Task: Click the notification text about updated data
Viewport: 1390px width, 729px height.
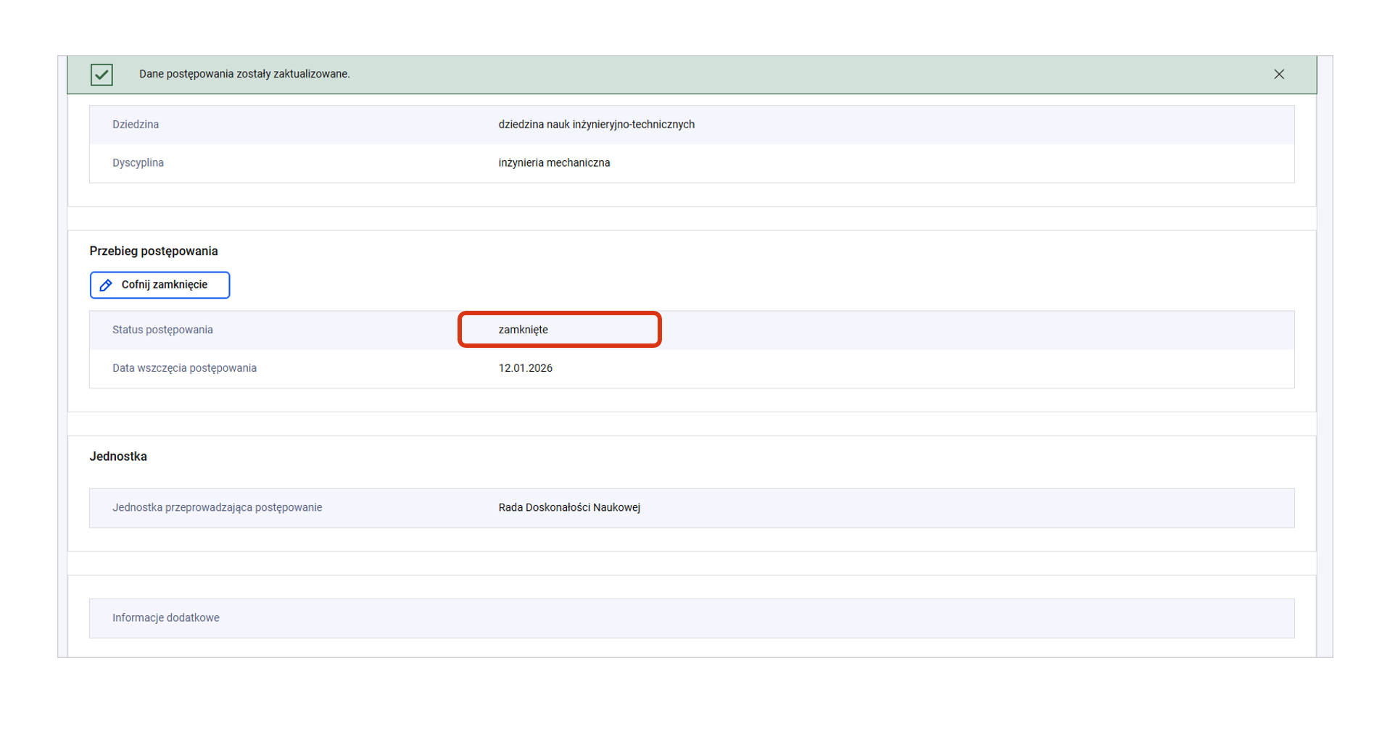Action: [244, 74]
